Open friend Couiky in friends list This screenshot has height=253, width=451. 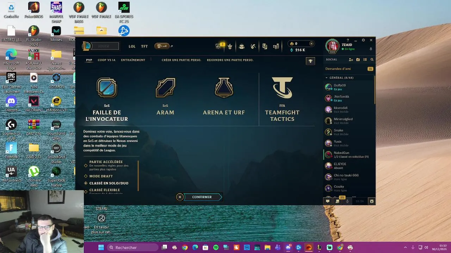pos(348,188)
